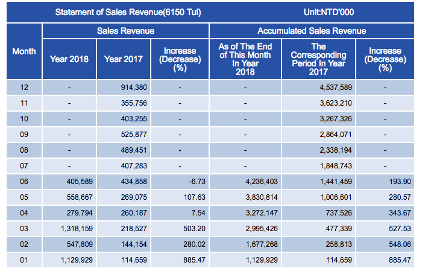Click the -6.73 decrease percentage
Screen dimensions: 431x274
pyautogui.click(x=197, y=182)
